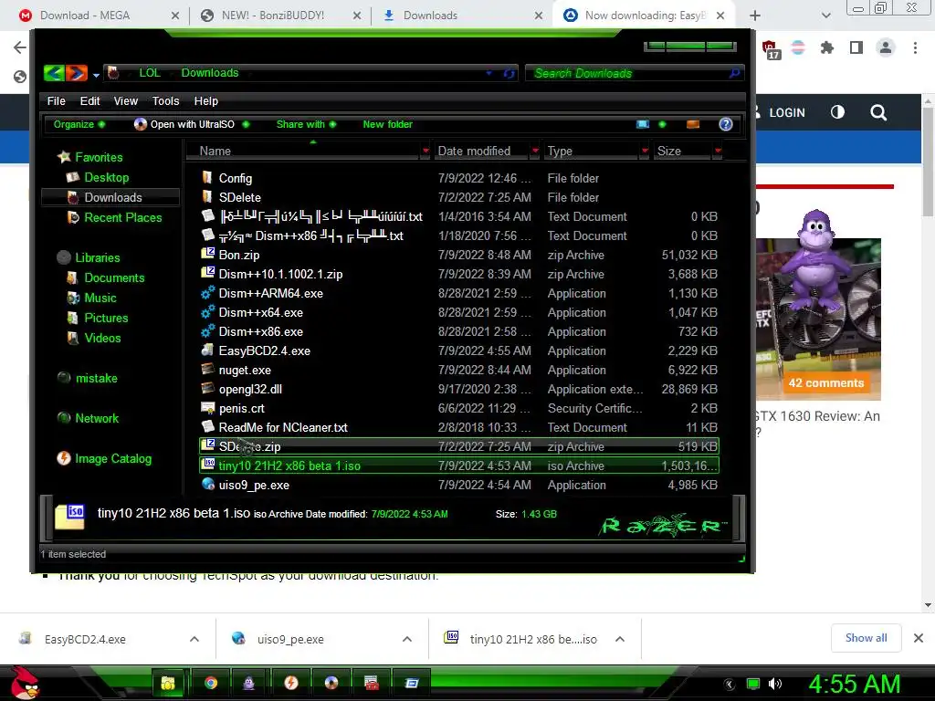This screenshot has height=701, width=935.
Task: Toggle the preview pane icon
Action: pyautogui.click(x=693, y=124)
